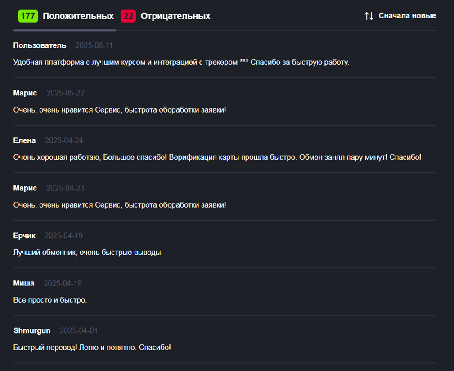This screenshot has width=454, height=371.
Task: Click the review text starting "Удобная платформа"
Action: pyautogui.click(x=181, y=62)
